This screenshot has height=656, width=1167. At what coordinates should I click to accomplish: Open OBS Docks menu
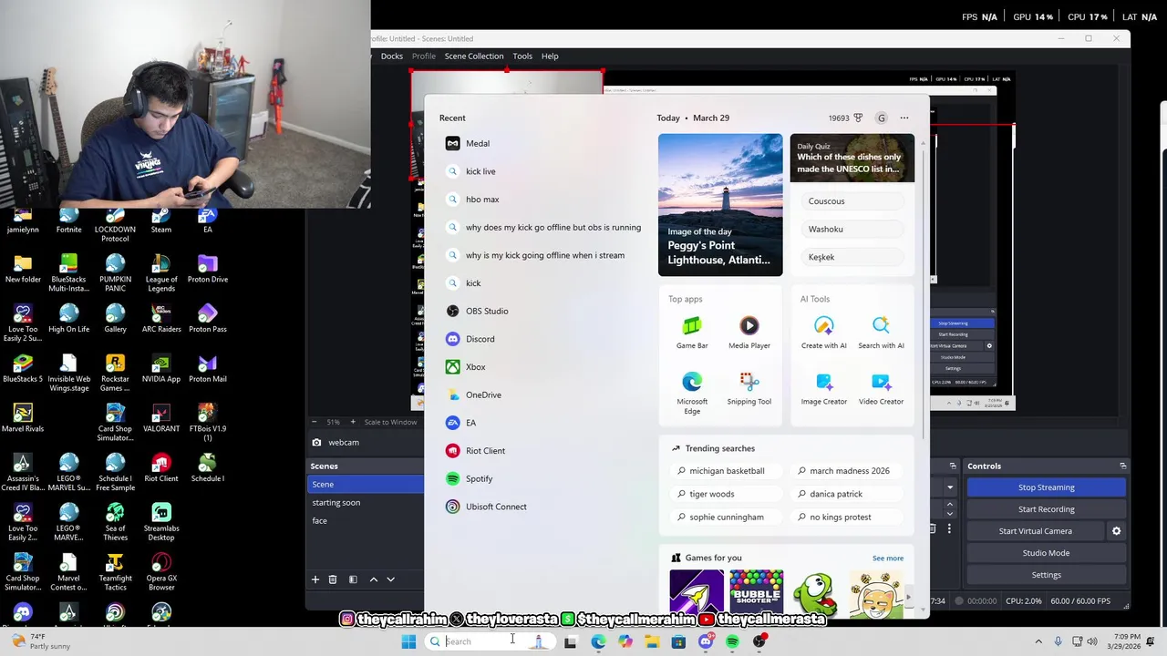pyautogui.click(x=392, y=56)
